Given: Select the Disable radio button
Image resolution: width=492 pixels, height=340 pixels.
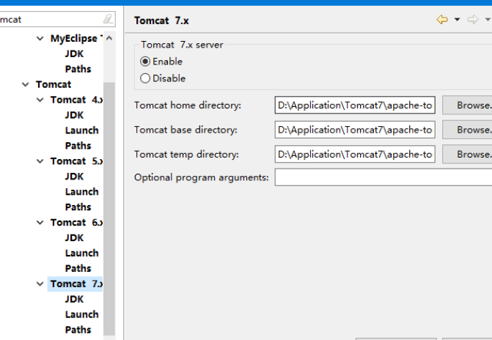Looking at the screenshot, I should pos(145,78).
